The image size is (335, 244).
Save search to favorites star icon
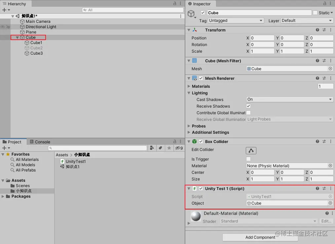pos(169,148)
